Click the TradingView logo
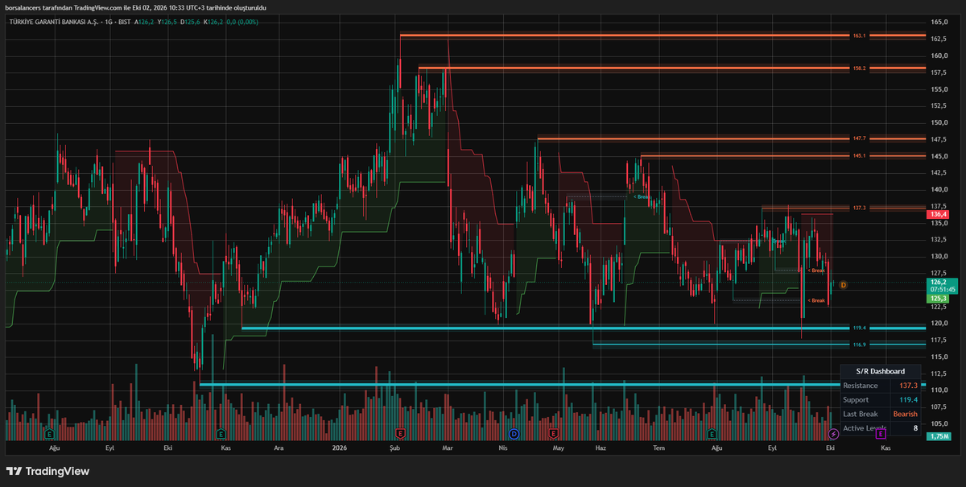966x487 pixels. 48,471
